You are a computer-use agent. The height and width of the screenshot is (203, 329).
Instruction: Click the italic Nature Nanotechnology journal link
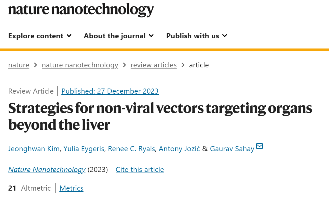coord(47,169)
